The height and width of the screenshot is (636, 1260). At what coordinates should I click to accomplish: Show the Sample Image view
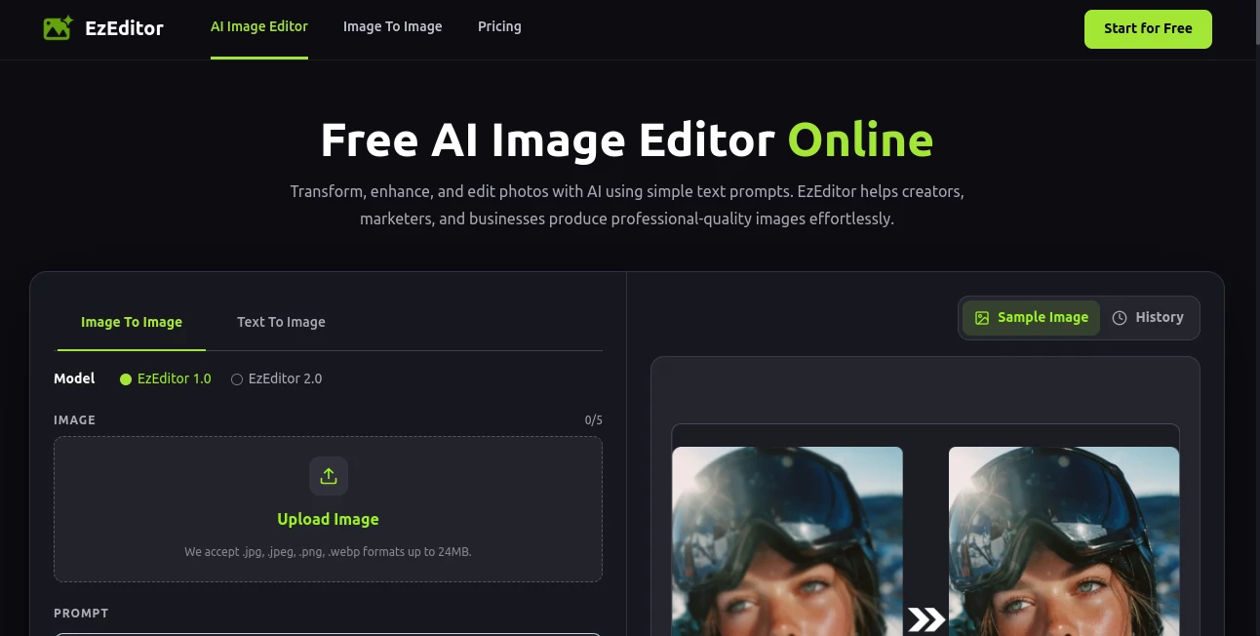(1031, 318)
